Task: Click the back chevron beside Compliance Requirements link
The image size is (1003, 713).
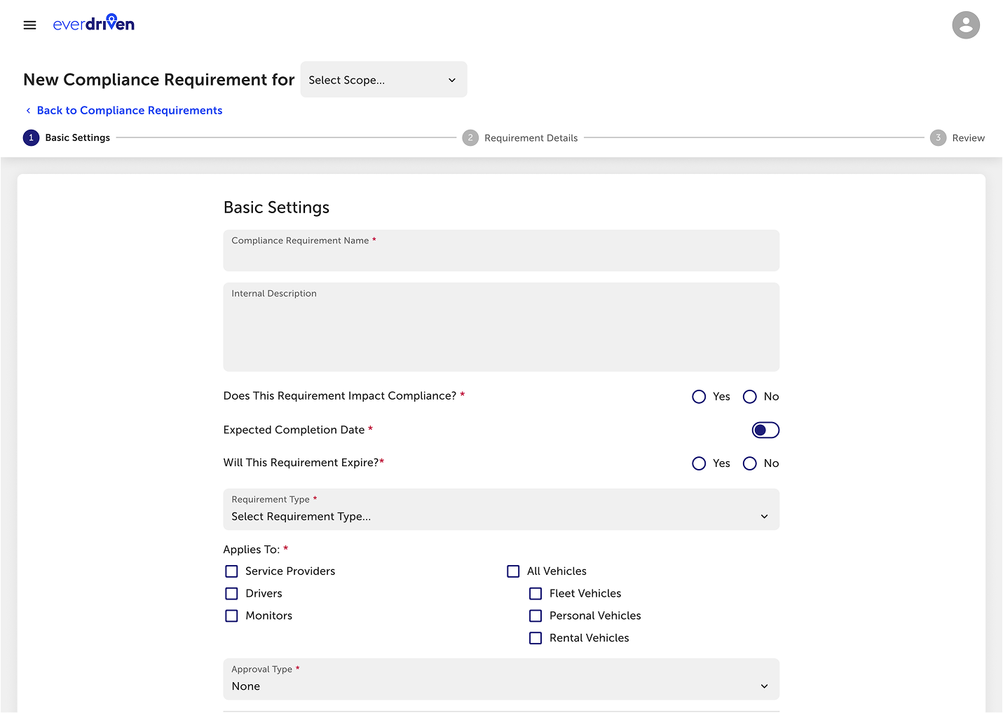Action: tap(28, 111)
